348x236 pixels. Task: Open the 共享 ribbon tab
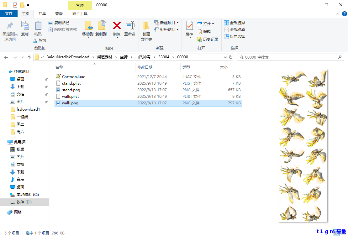coord(42,13)
